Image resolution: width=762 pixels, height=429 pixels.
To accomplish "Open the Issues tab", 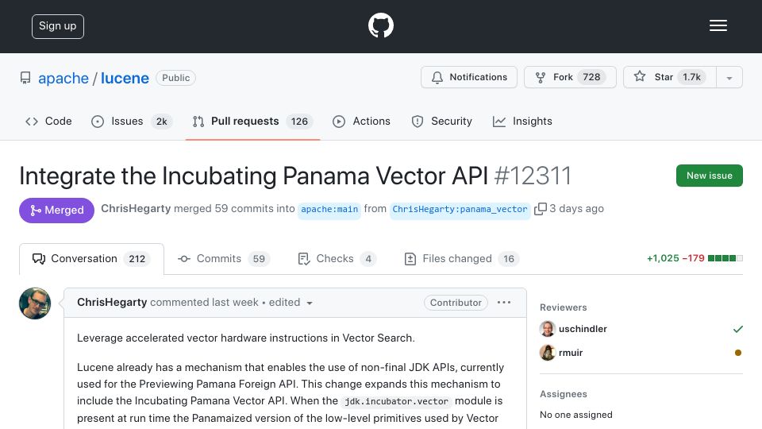I will coord(131,121).
